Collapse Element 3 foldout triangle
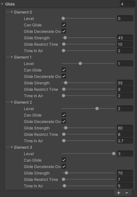 (12, 147)
